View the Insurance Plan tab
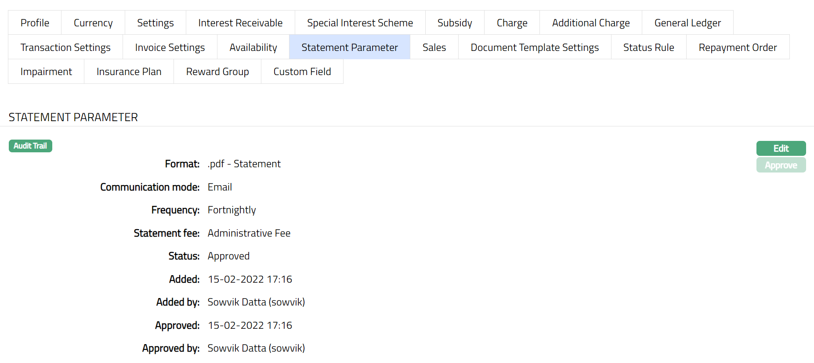 pos(129,72)
